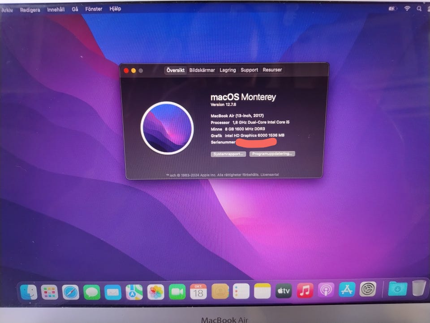Open Spotlight search magnifier in menu bar
The height and width of the screenshot is (323, 430).
pos(419,9)
